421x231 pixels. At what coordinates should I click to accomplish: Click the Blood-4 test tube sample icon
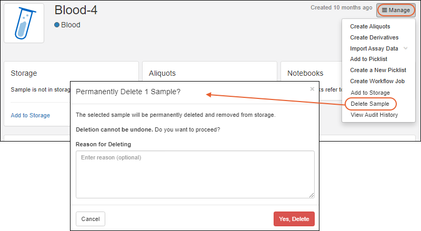(x=24, y=23)
